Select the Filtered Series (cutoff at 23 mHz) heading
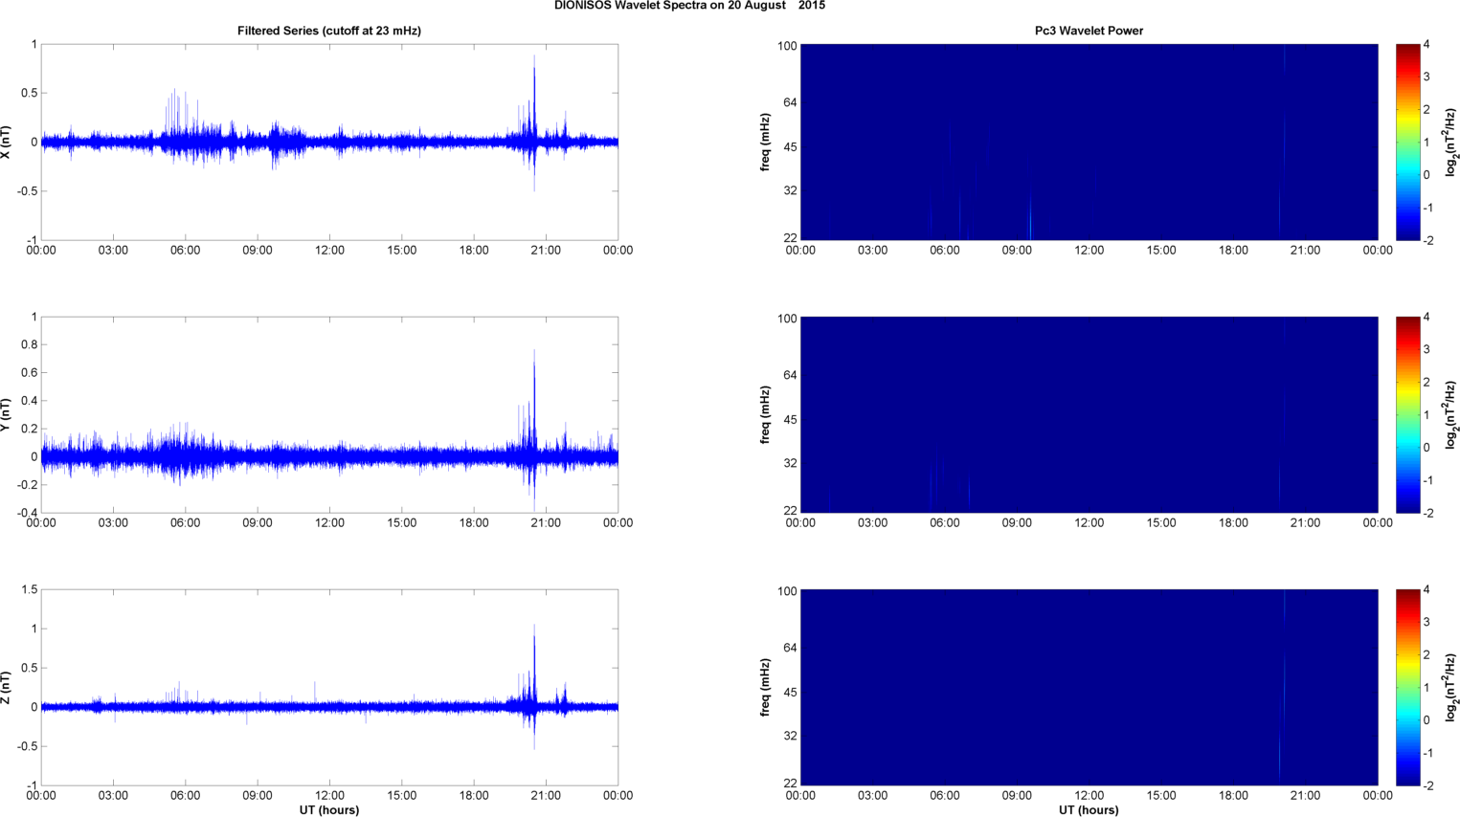The height and width of the screenshot is (817, 1460). 329,31
